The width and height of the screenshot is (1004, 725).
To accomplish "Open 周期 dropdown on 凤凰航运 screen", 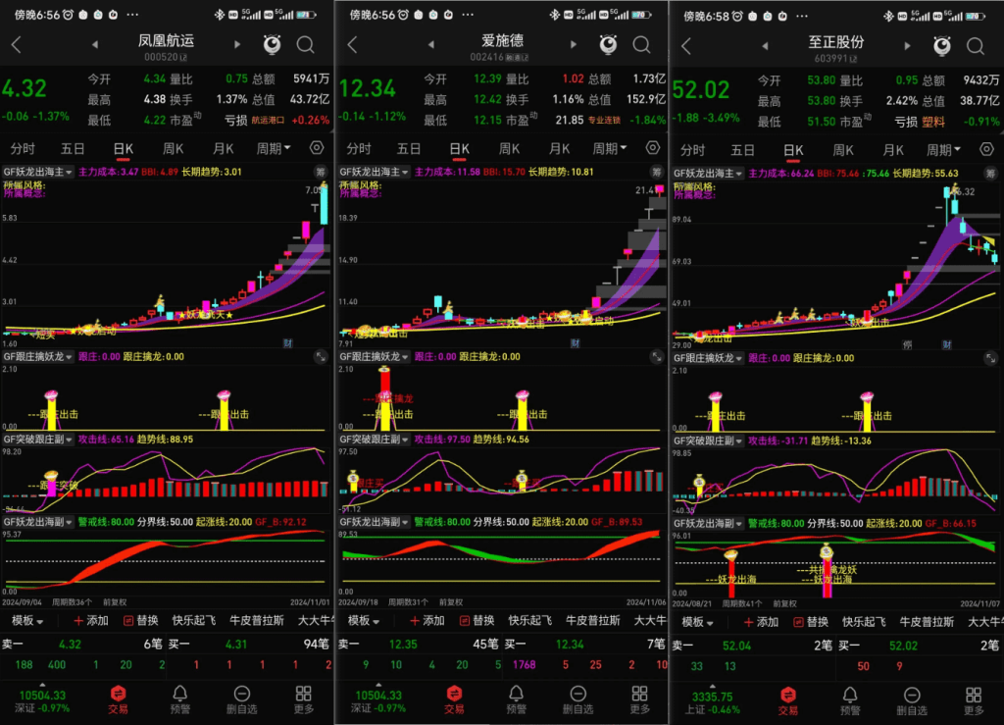I will pyautogui.click(x=274, y=149).
